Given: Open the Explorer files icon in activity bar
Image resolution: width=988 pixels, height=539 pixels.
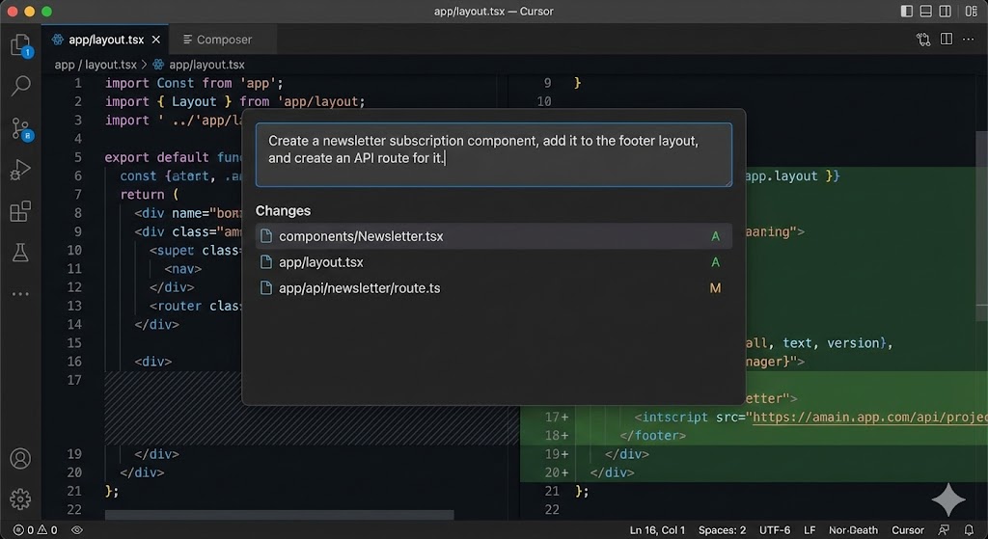Looking at the screenshot, I should tap(20, 44).
